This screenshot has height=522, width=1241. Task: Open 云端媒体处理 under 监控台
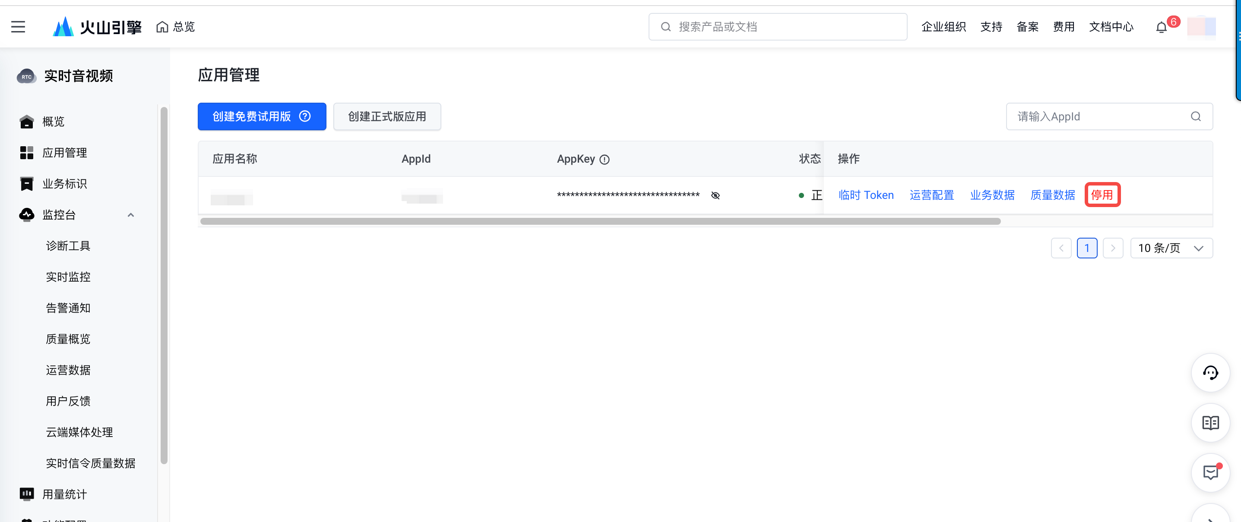click(x=79, y=433)
